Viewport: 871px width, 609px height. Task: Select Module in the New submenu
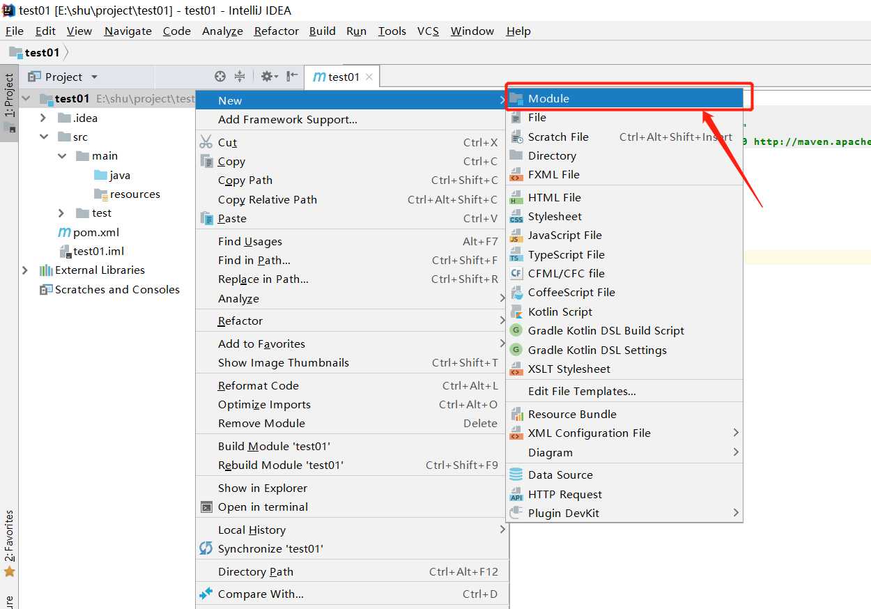(x=624, y=98)
